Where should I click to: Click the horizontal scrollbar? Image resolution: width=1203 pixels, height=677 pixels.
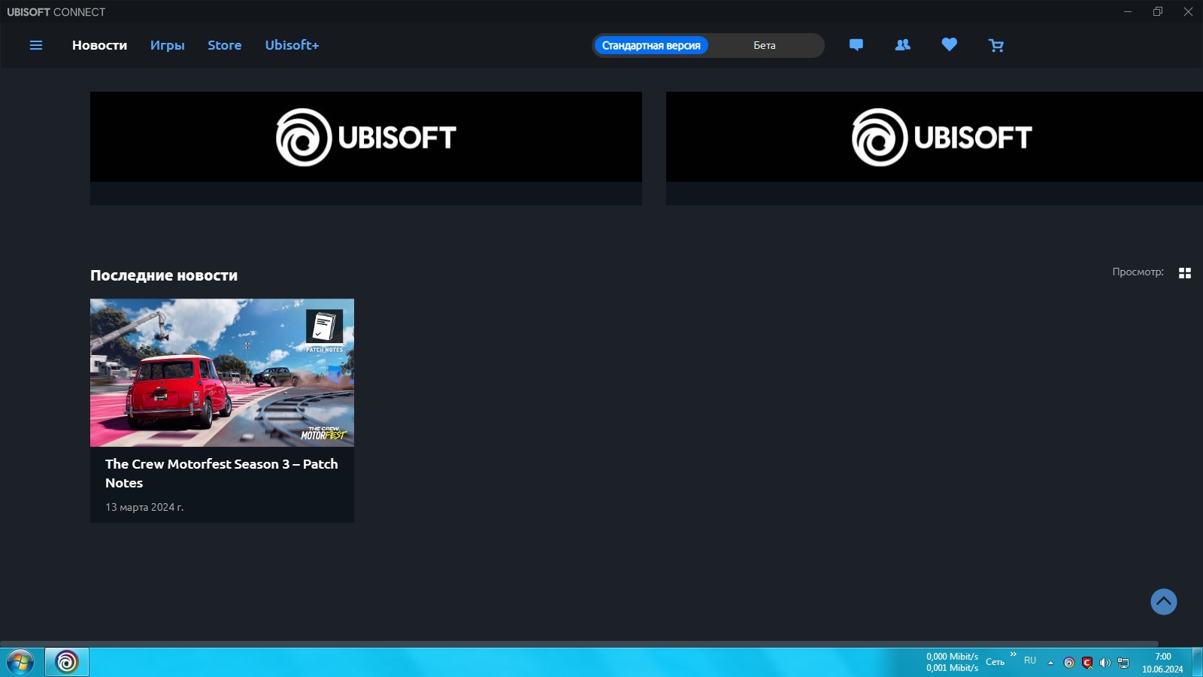coord(579,644)
